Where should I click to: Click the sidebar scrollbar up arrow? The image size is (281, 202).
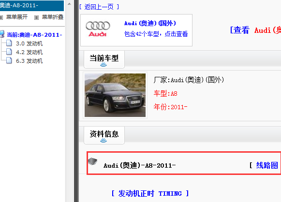tap(69, 4)
